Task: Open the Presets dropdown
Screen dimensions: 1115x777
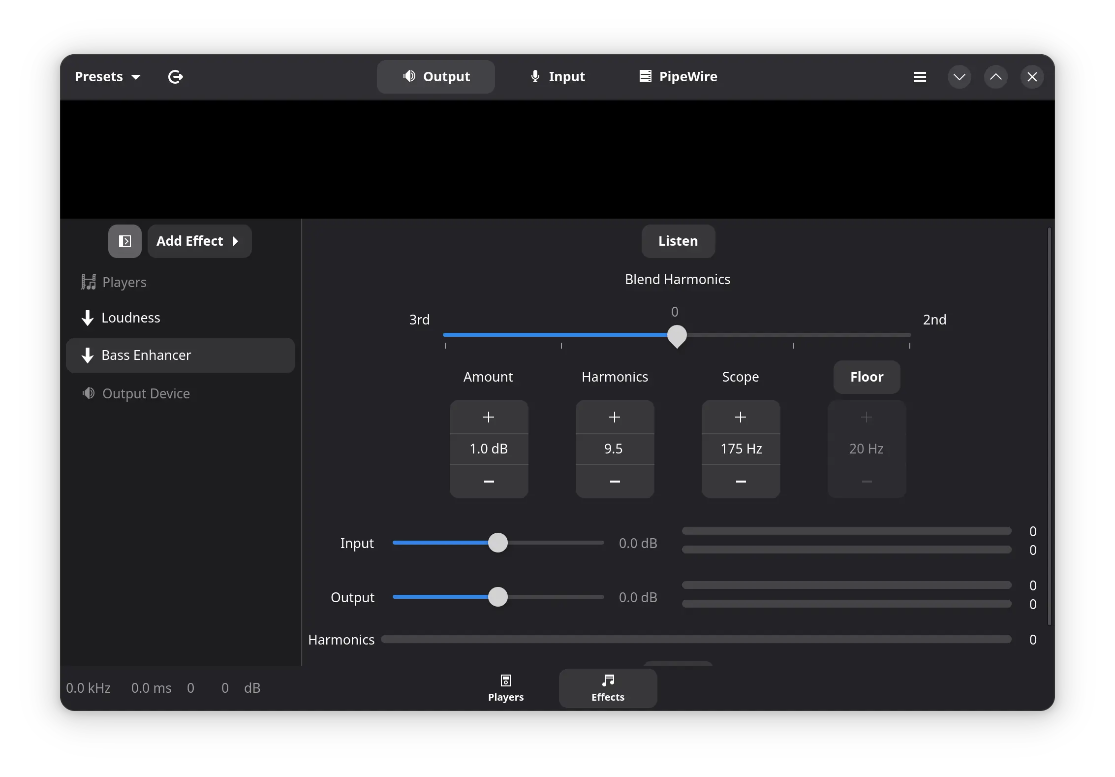Action: [x=107, y=76]
